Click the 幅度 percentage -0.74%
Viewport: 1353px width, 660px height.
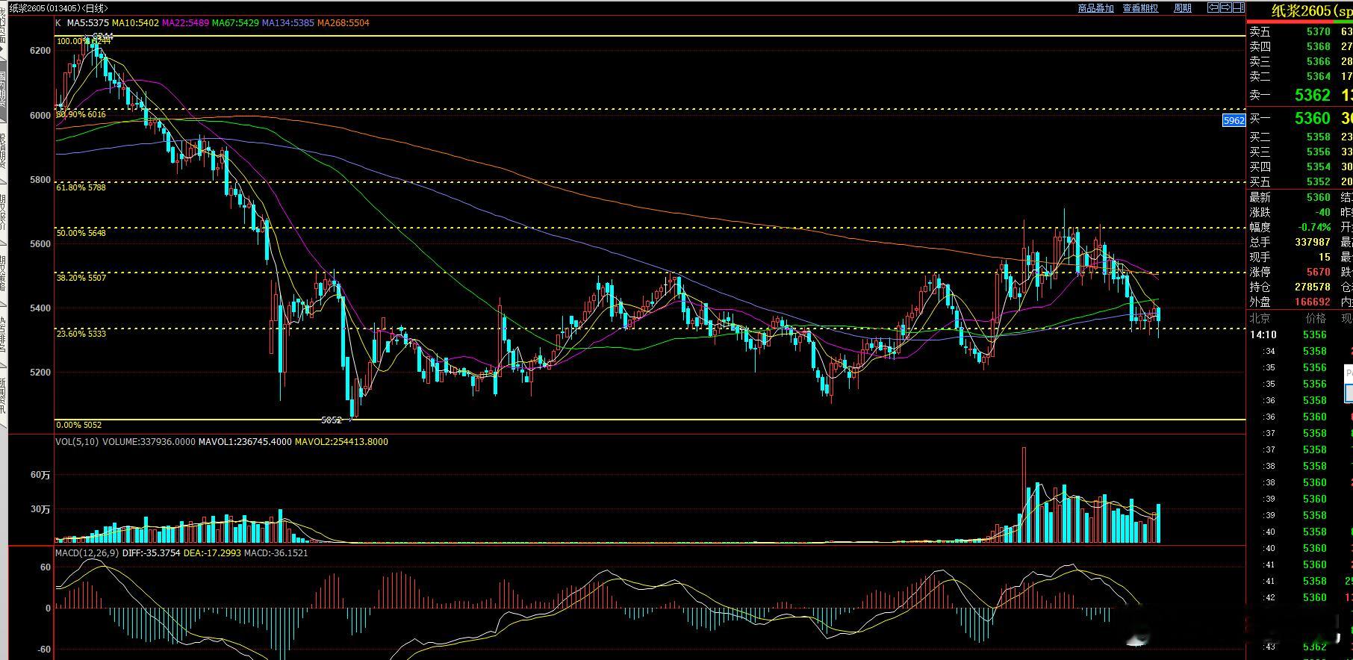1313,228
